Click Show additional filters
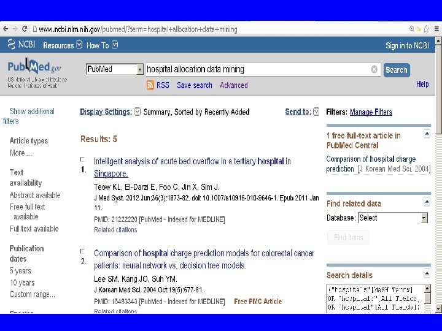The image size is (442, 331). point(28,116)
